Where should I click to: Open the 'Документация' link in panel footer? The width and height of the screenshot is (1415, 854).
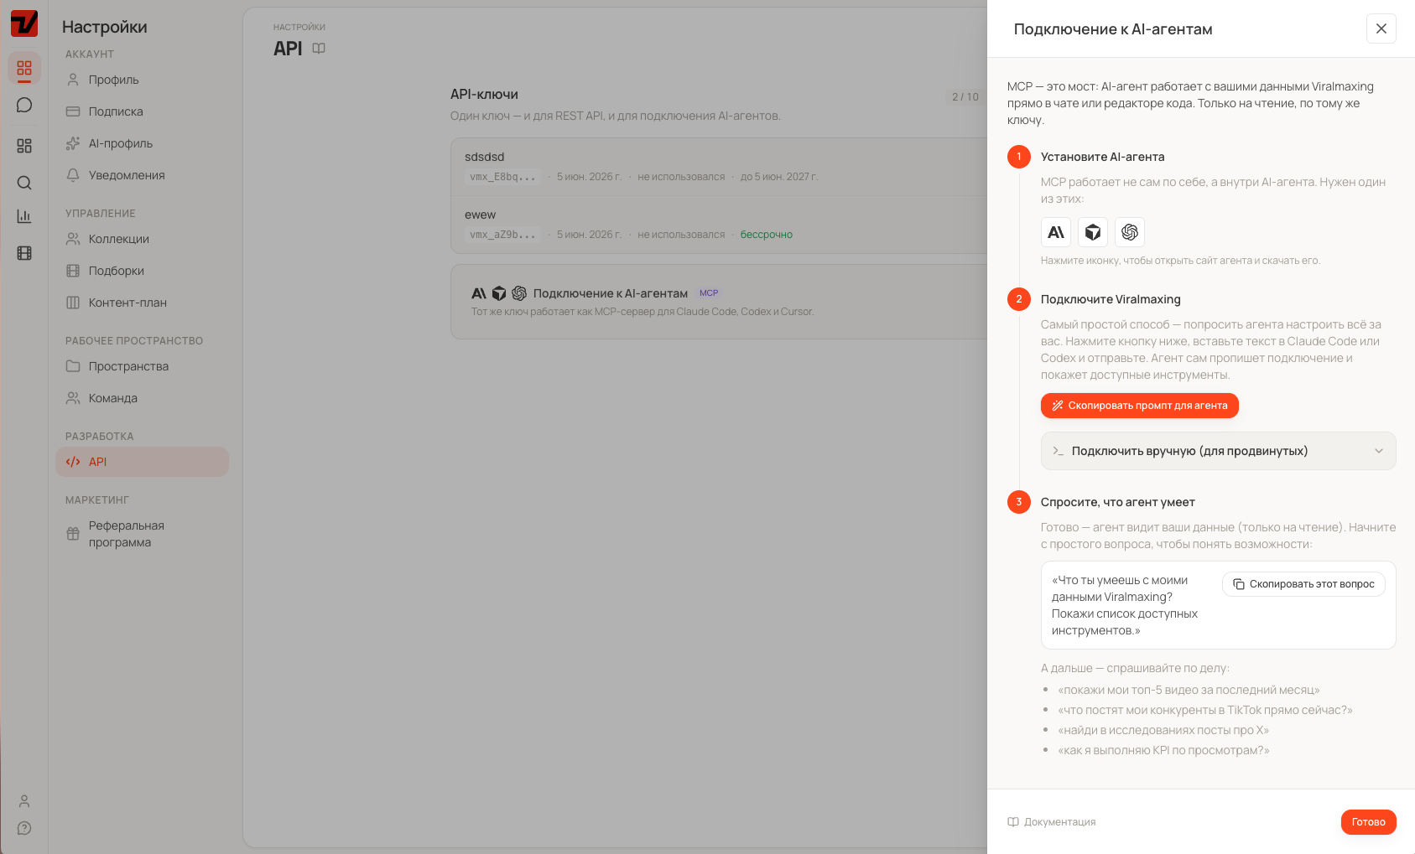1052,822
